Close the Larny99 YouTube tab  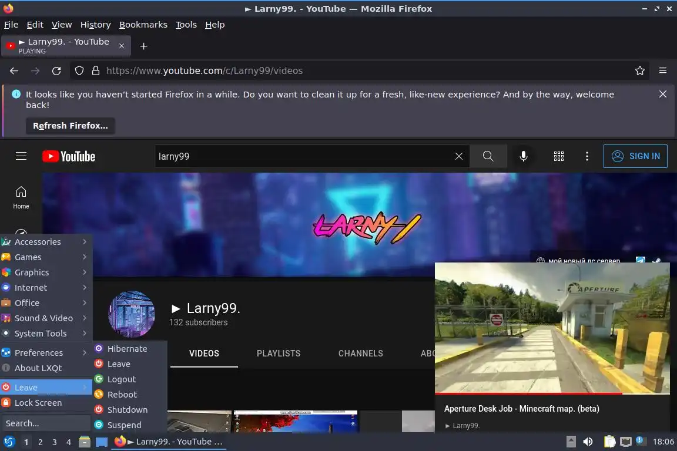(x=122, y=46)
